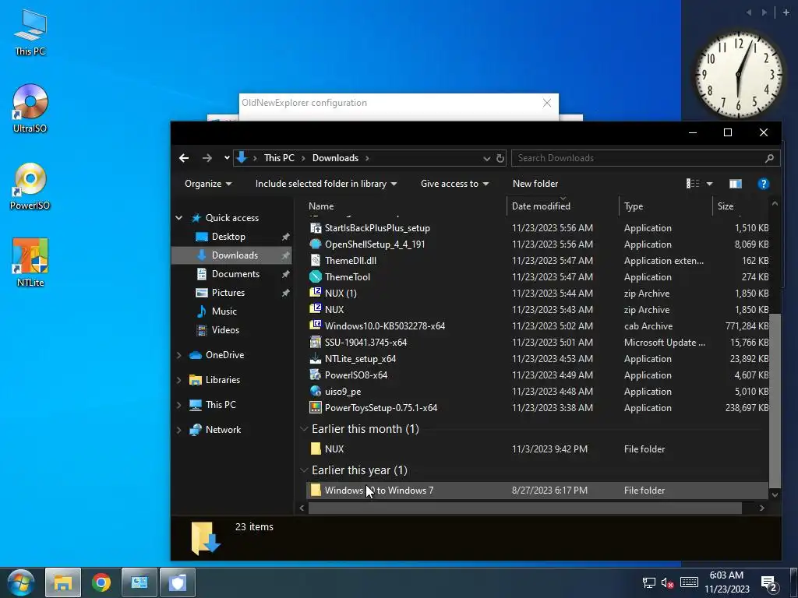Expand the OneDrive tree node
The width and height of the screenshot is (798, 598).
[x=178, y=355]
